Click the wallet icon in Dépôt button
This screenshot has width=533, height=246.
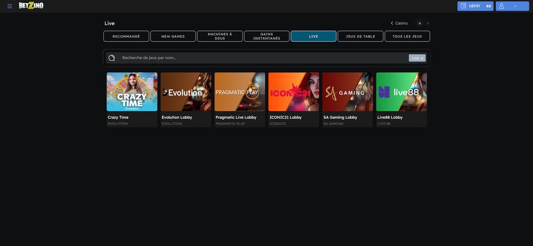click(463, 6)
